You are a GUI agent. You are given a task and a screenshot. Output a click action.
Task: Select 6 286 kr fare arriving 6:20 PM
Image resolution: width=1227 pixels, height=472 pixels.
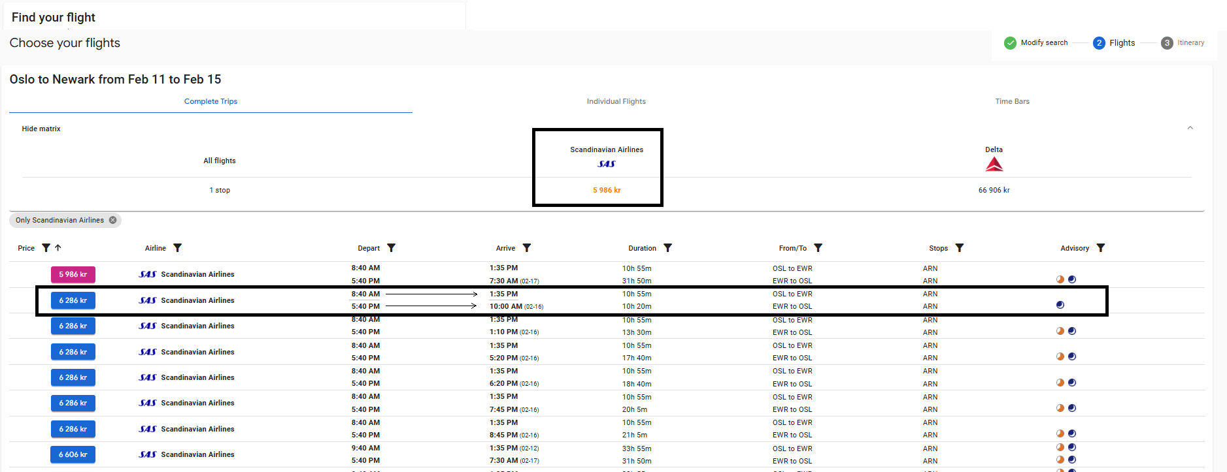click(x=73, y=377)
